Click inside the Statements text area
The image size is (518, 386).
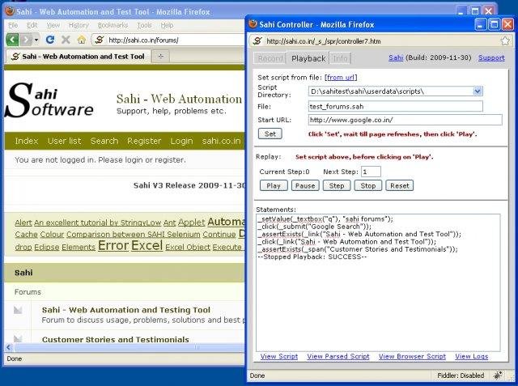[378, 282]
